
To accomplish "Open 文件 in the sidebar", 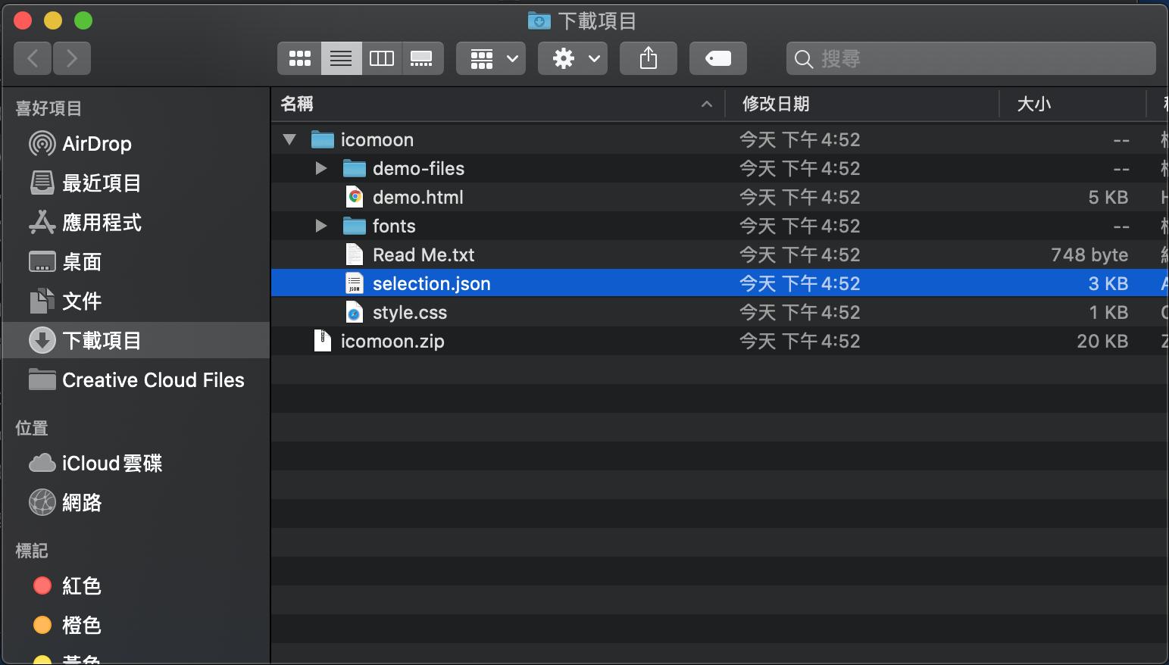I will [136, 301].
